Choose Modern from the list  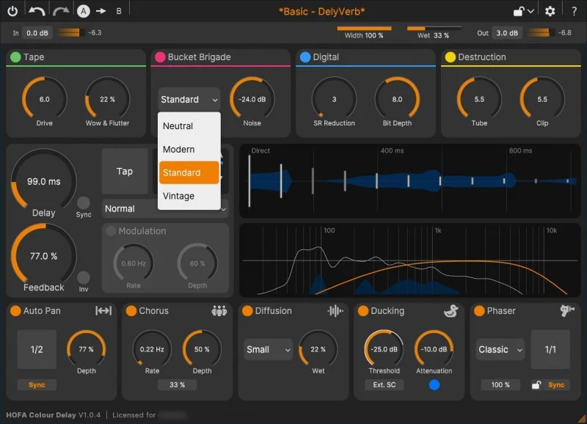[x=189, y=150]
